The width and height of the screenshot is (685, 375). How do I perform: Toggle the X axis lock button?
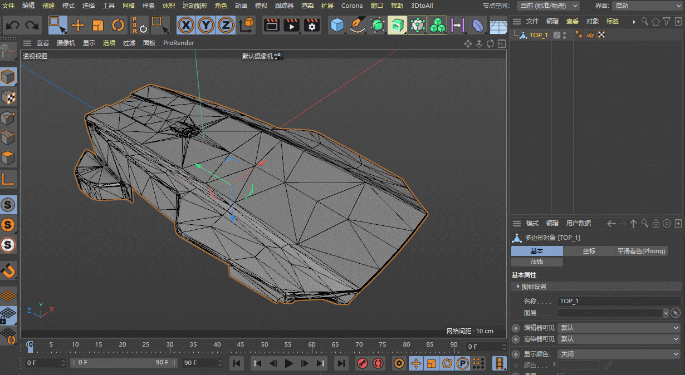pos(186,26)
